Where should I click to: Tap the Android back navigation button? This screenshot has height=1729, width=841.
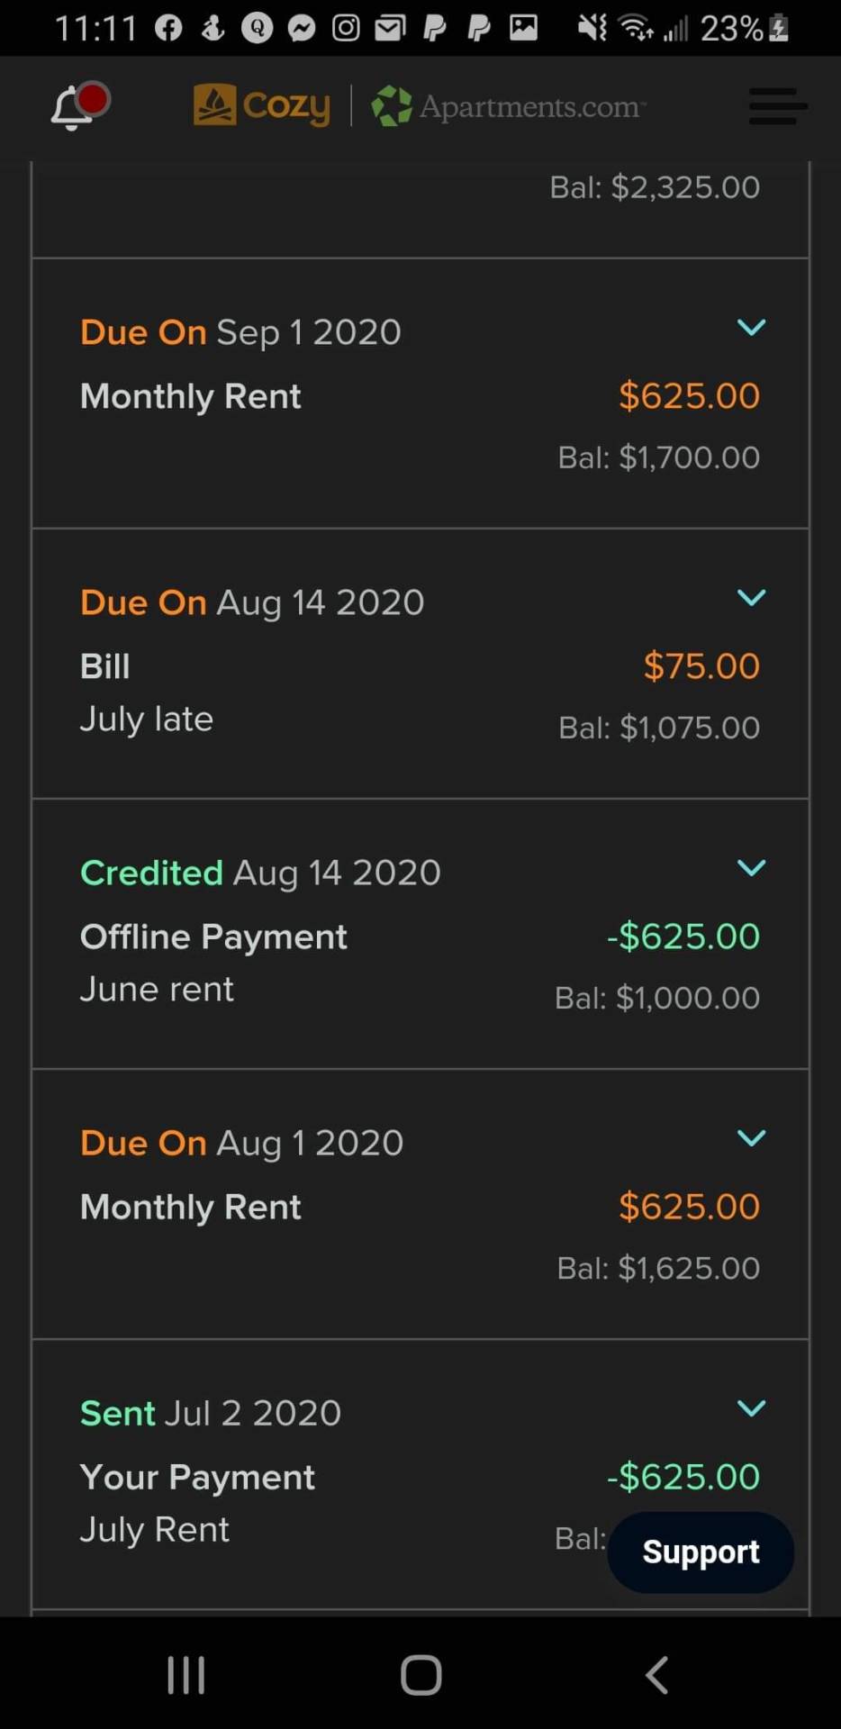pos(657,1675)
